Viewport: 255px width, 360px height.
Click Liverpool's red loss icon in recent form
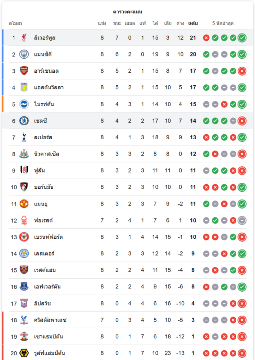[206, 38]
